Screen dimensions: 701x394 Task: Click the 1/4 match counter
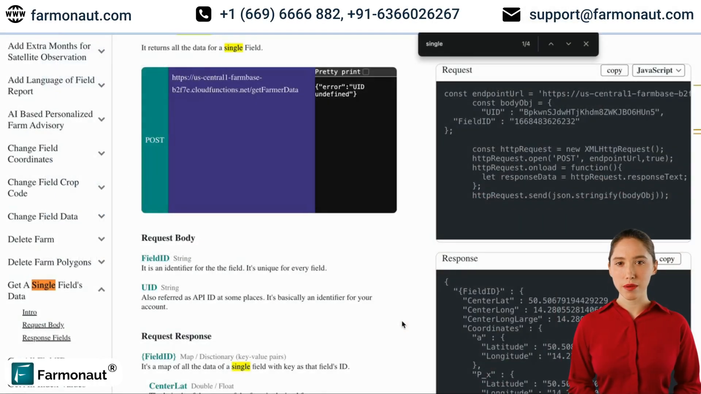526,44
